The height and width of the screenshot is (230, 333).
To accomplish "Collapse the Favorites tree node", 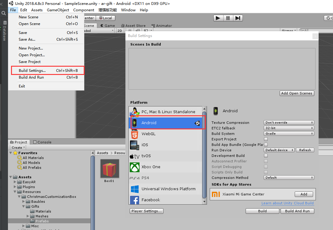I will pos(11,153).
